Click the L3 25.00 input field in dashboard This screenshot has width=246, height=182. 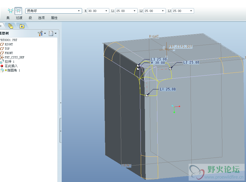183,11
